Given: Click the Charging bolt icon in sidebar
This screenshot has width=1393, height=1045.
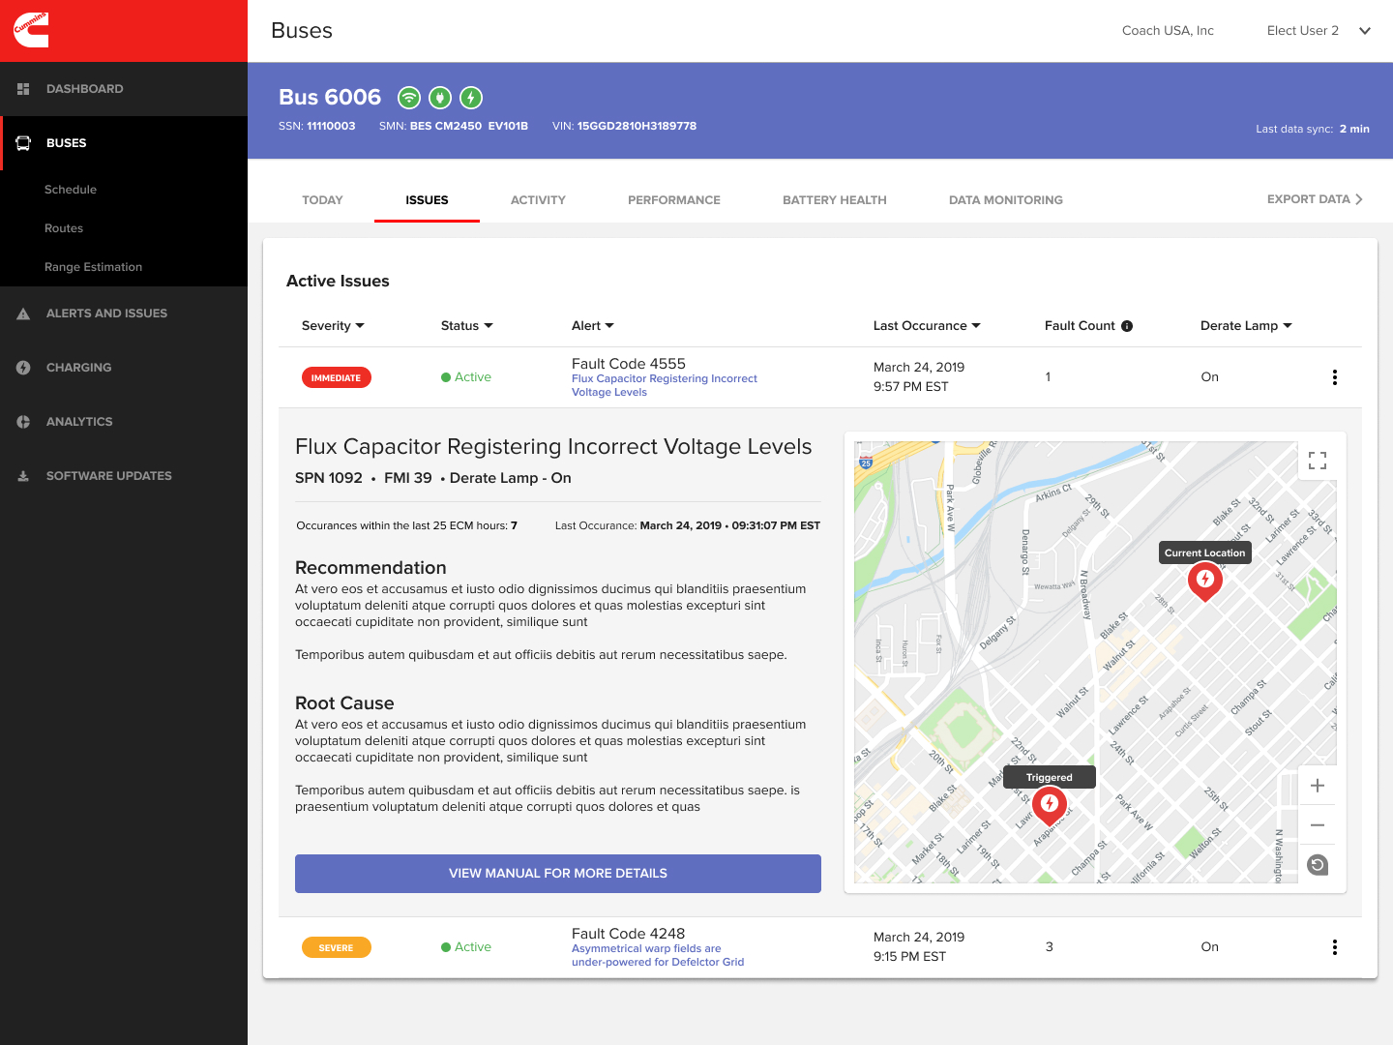Looking at the screenshot, I should tap(23, 368).
